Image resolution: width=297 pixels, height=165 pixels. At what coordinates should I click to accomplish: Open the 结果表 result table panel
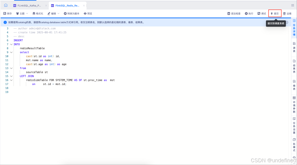[294, 66]
